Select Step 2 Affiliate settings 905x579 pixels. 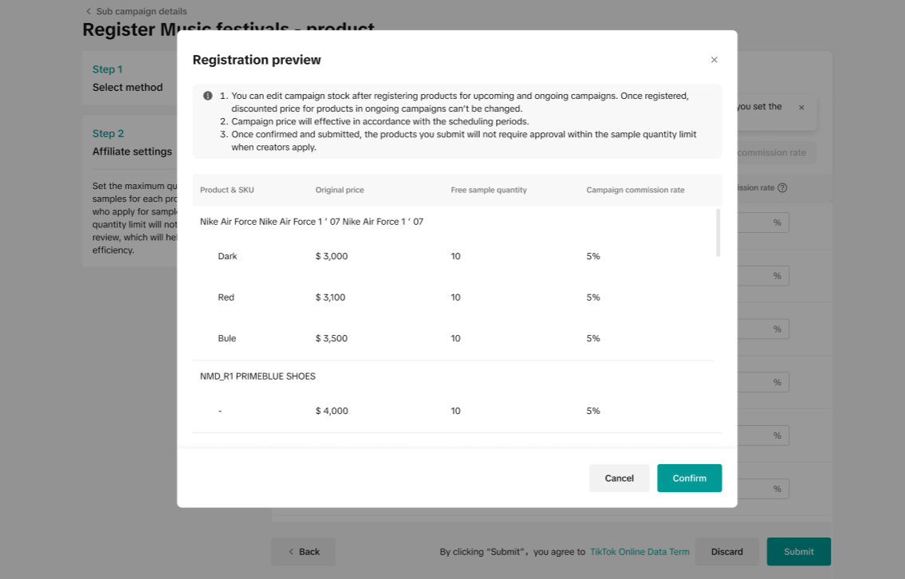point(132,143)
